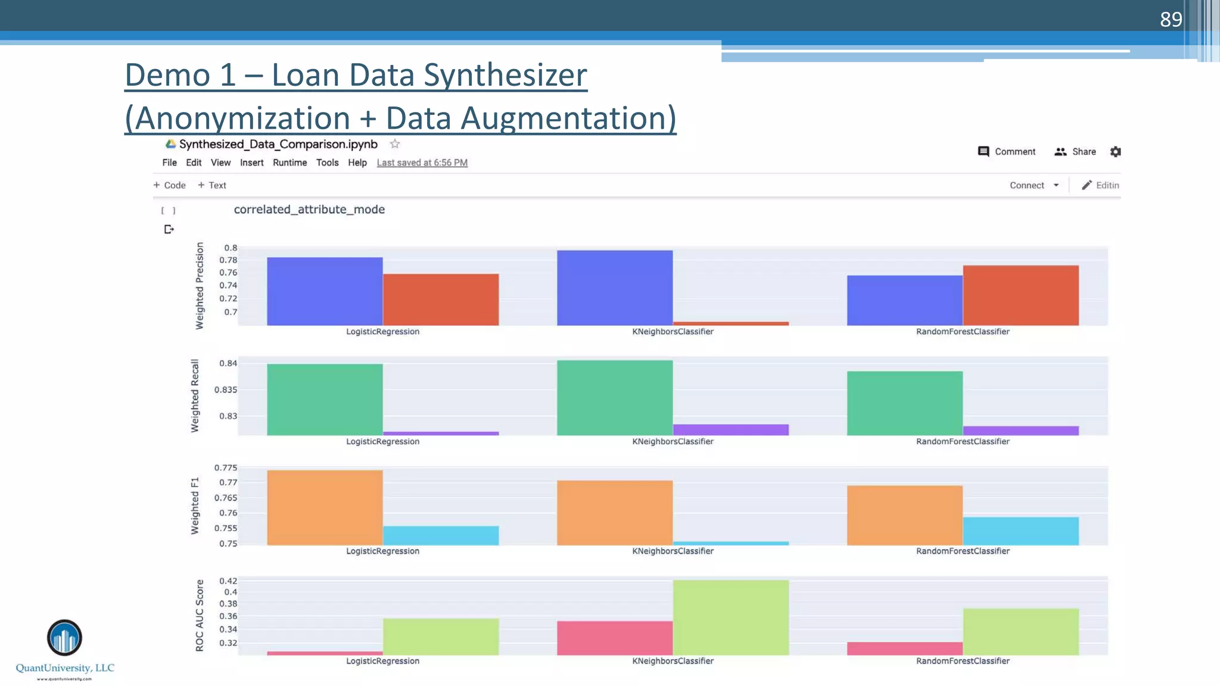Open the View menu
This screenshot has width=1220, height=686.
pyautogui.click(x=220, y=163)
